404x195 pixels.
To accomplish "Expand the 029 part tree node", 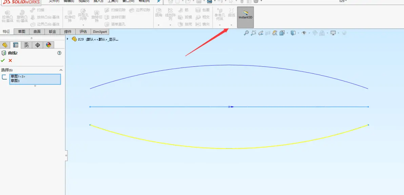I will (x=68, y=39).
